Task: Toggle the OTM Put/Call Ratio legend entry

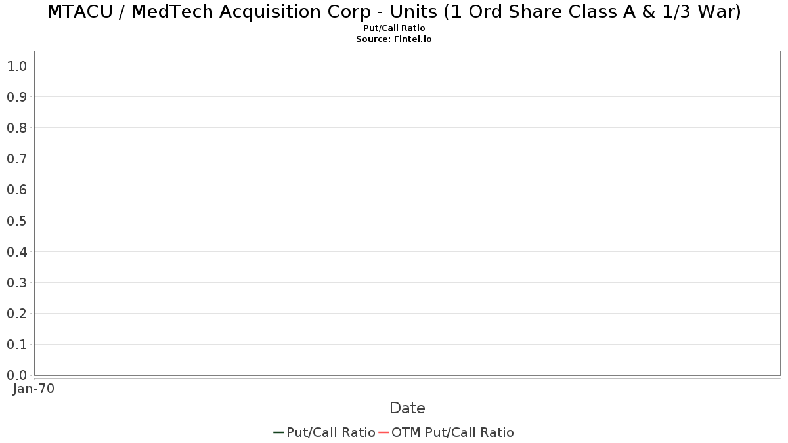Action: pos(447,432)
